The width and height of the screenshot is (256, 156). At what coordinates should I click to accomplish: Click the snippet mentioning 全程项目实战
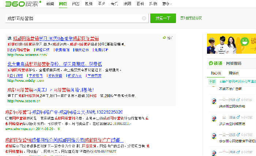64,70
